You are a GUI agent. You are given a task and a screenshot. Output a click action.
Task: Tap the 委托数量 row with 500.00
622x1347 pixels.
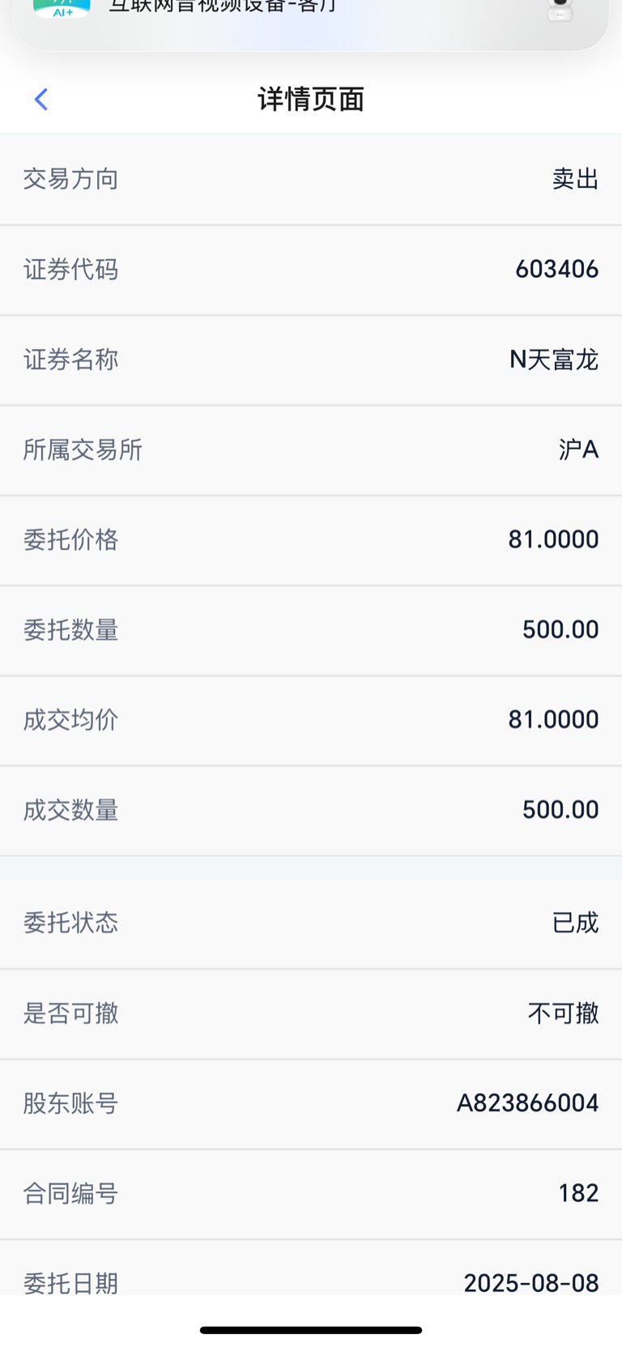tap(311, 630)
